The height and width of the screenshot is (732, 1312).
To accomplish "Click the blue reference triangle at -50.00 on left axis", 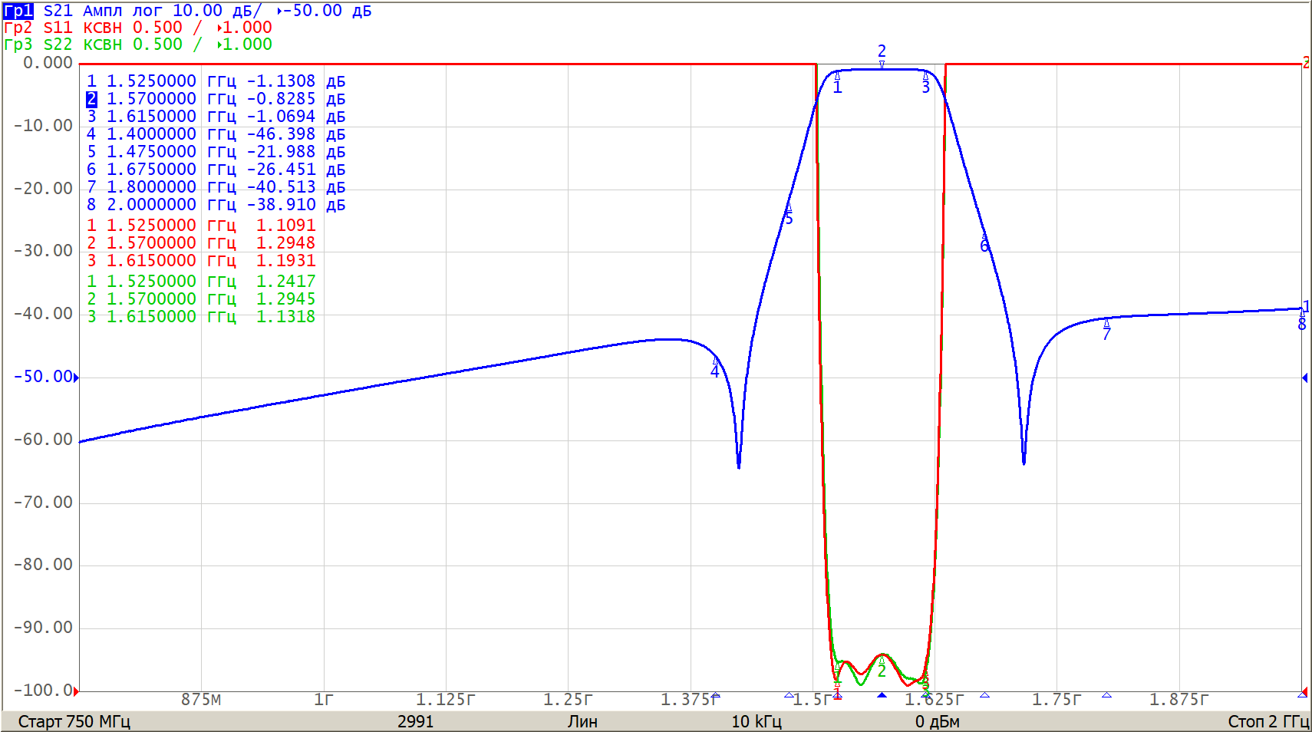I will pyautogui.click(x=76, y=377).
